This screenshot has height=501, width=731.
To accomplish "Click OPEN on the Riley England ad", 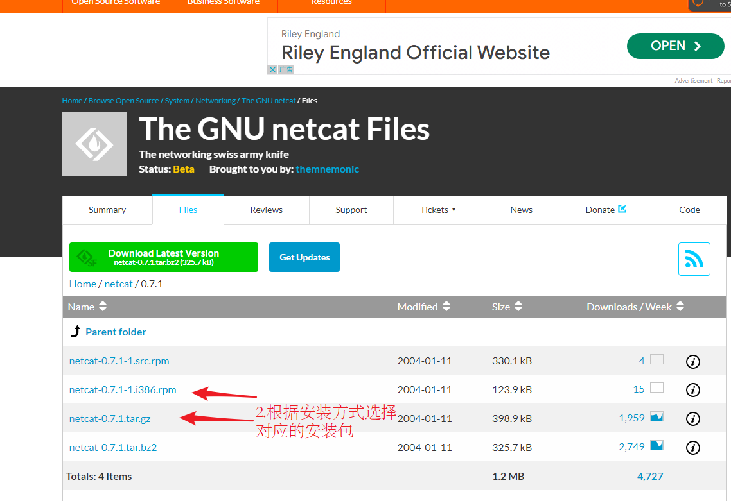I will coord(675,46).
